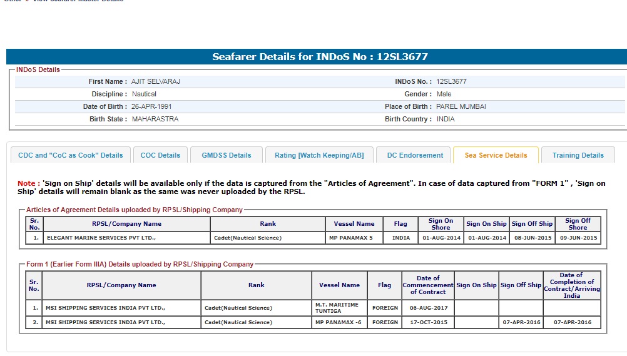Viewport: 627px width, 356px height.
Task: Click the INDoS No. value 12SL3677
Action: pyautogui.click(x=451, y=81)
